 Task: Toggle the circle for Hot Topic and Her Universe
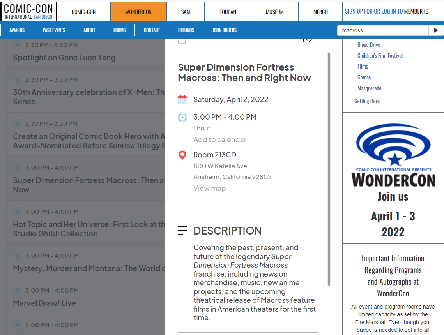click(x=18, y=212)
